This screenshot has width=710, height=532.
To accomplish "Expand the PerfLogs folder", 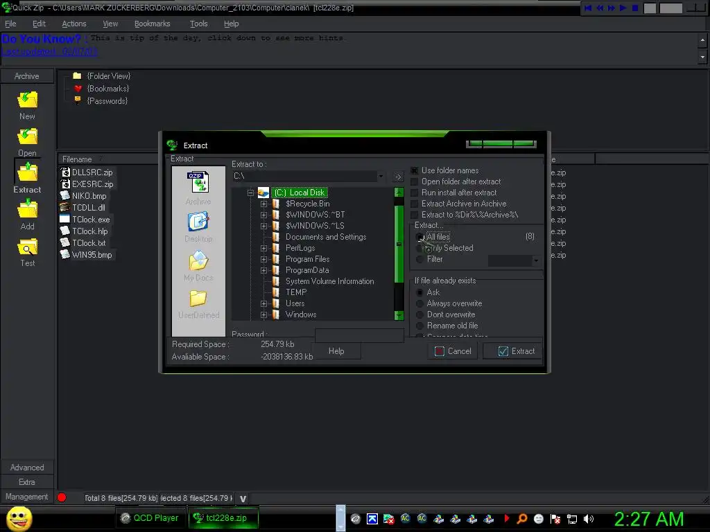I will (x=263, y=249).
